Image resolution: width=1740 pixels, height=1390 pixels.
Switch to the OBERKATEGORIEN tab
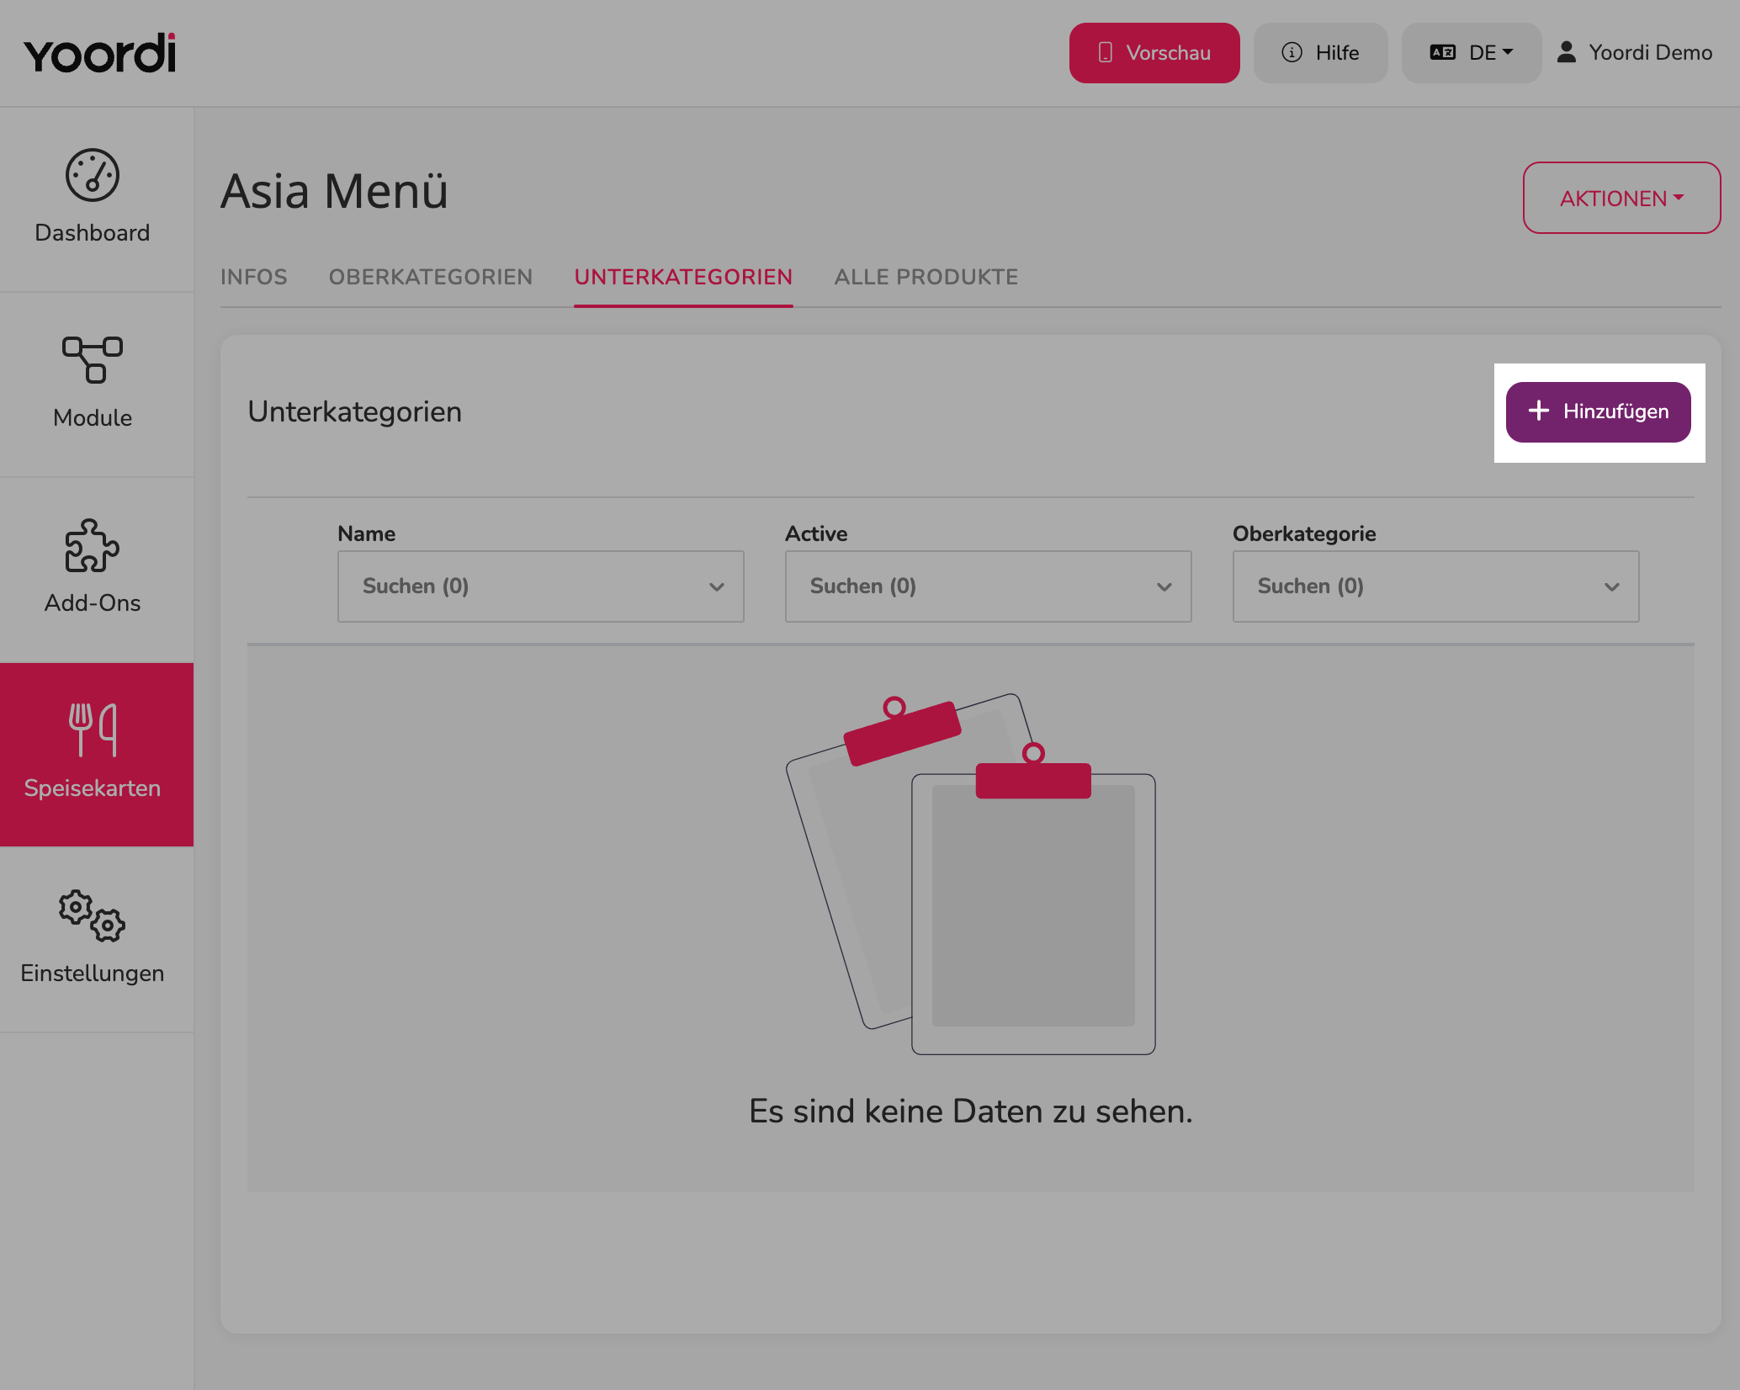431,277
